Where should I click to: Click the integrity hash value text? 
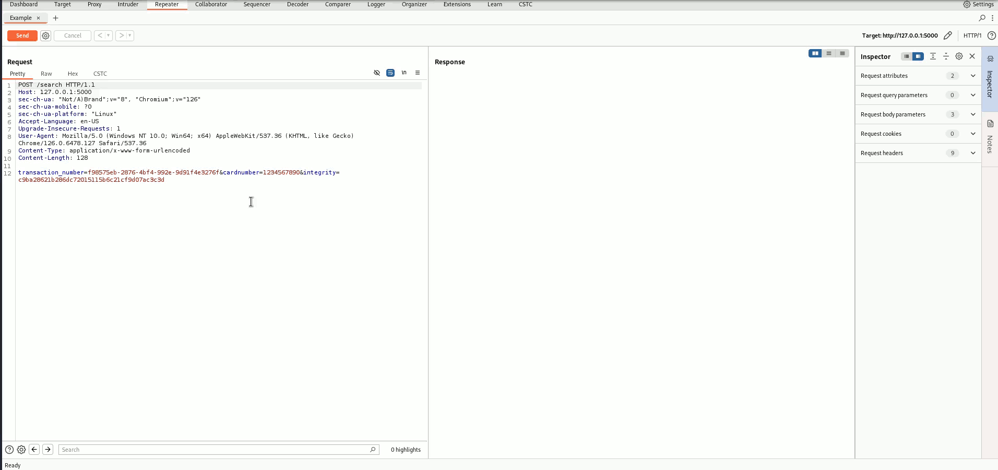(x=91, y=180)
